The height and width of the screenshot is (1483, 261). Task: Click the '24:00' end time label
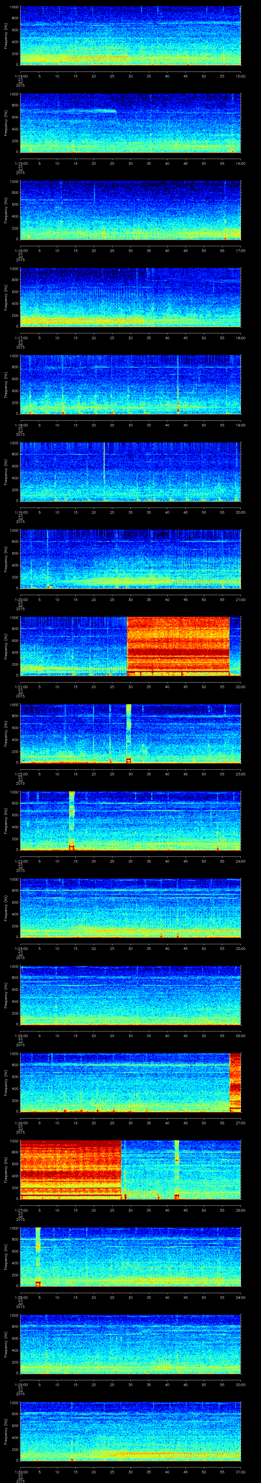point(241,861)
